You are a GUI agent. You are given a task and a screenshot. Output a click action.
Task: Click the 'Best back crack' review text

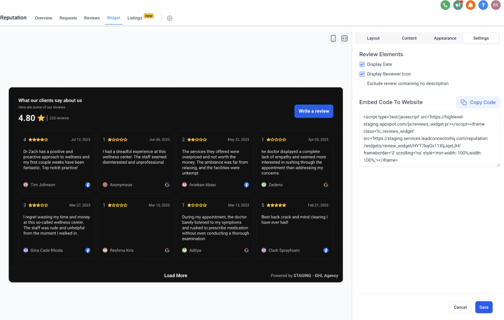coord(294,220)
